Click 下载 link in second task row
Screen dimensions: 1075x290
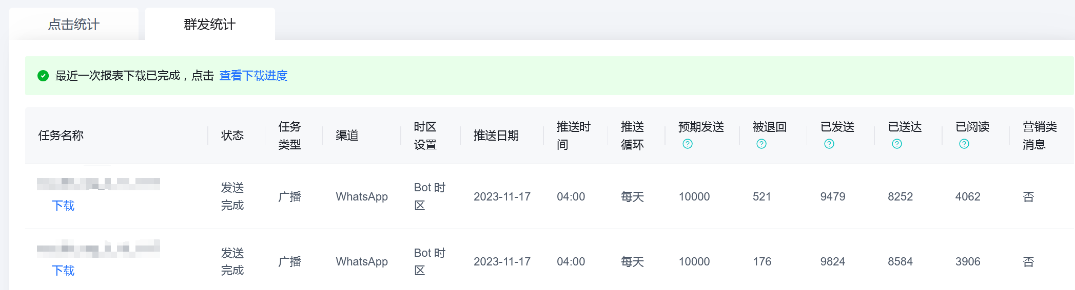tap(63, 271)
